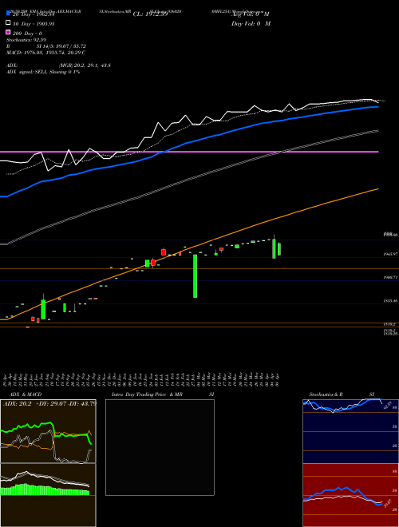399x527 pixels.
Task: Click the last green candlestick on the chart
Action: pyautogui.click(x=279, y=249)
